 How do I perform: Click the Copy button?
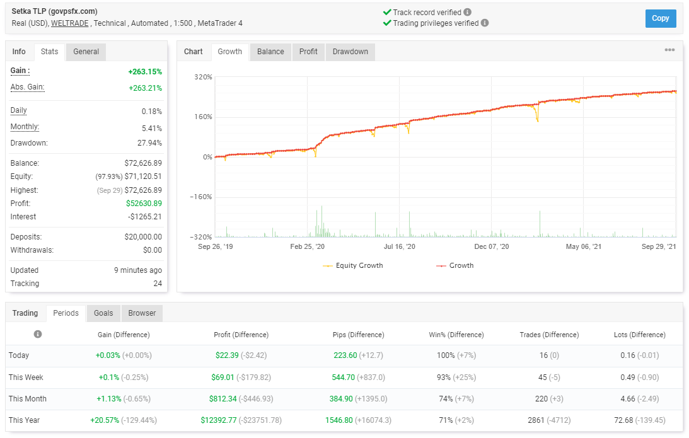pos(661,18)
